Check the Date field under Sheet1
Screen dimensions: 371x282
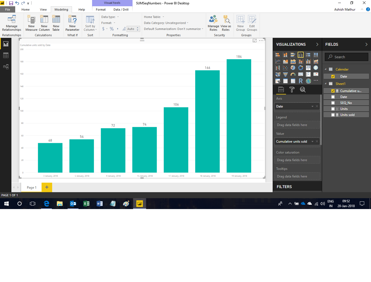(333, 97)
